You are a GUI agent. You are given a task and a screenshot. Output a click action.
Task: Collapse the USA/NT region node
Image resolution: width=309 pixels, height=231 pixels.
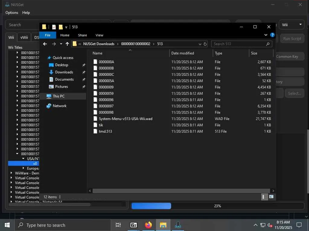point(23,159)
